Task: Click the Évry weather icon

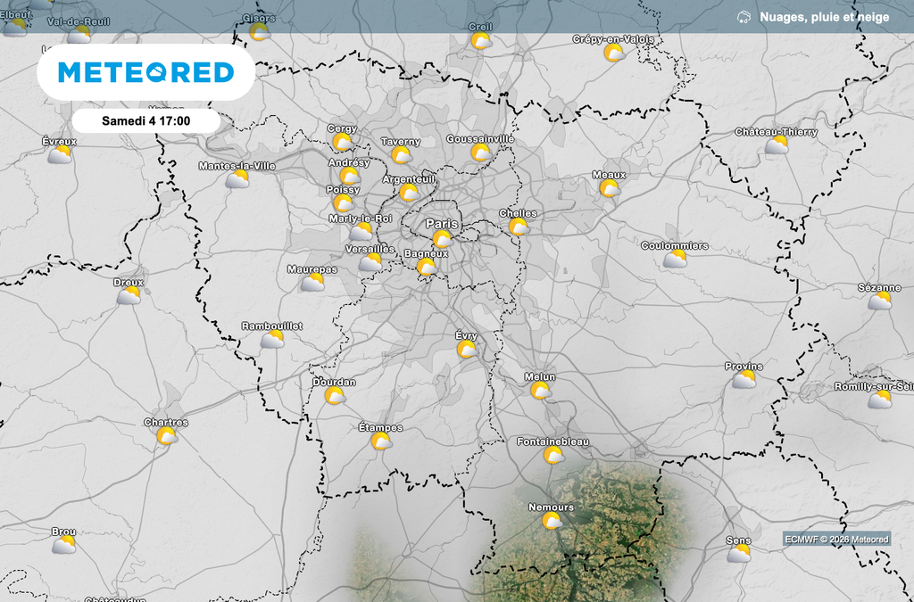Action: [467, 350]
